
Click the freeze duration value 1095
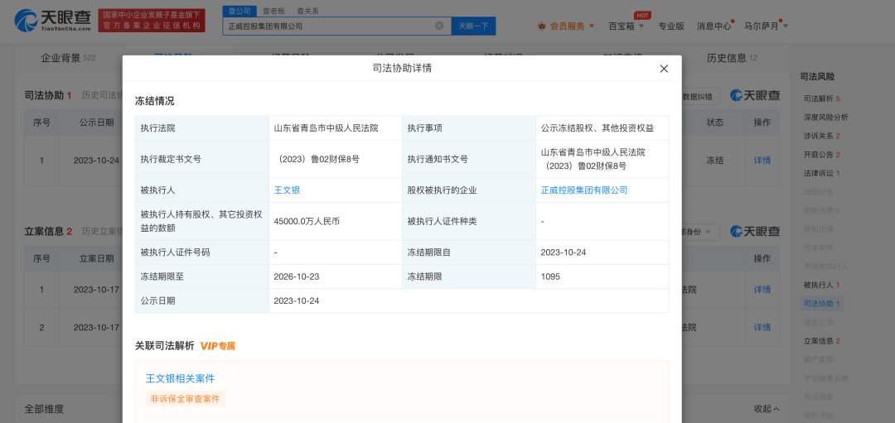tap(551, 276)
